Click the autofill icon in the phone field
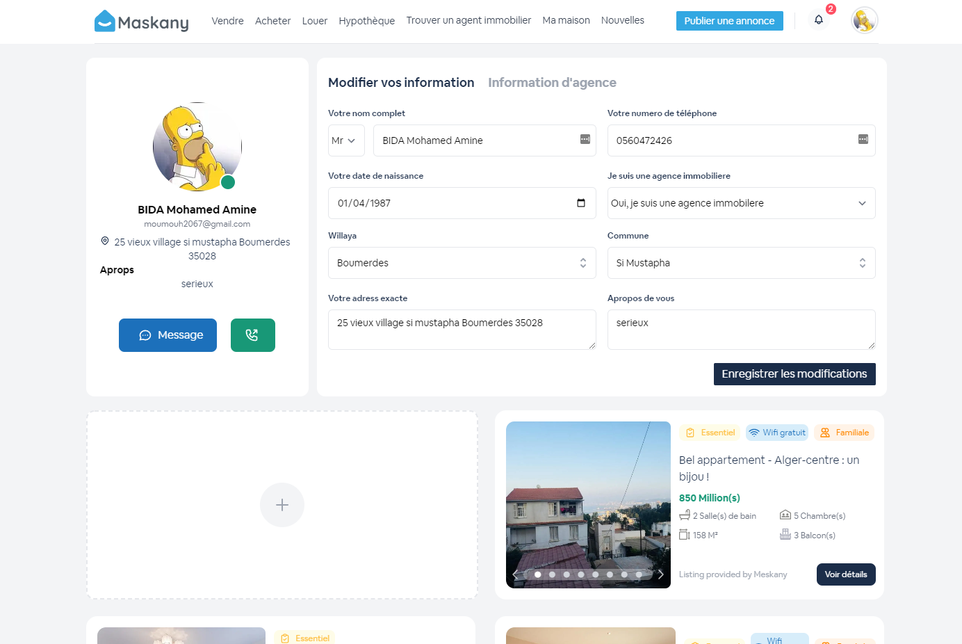 (x=863, y=139)
